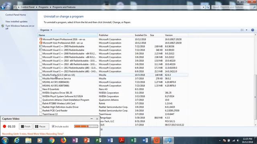
Task: Select MSXML 4.0 SP2 (KB954430) row
Action: (113, 82)
